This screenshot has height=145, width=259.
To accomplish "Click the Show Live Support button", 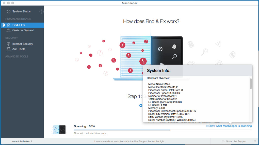I will point(234,141).
